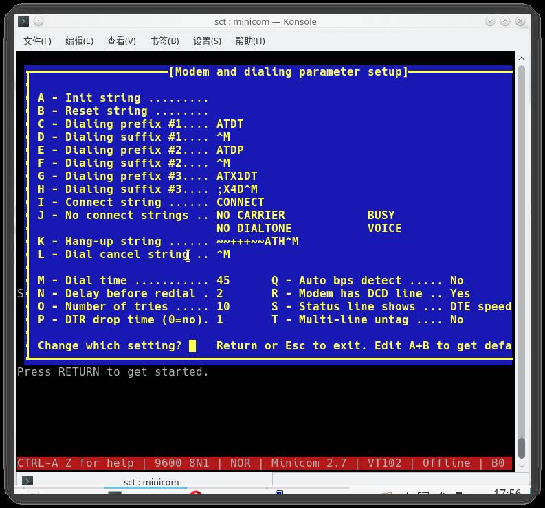Screen dimensions: 545x508
Task: Click the 'VOICE' no-connect string
Action: 384,228
